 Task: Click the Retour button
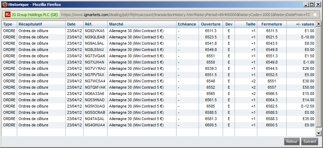[292, 141]
